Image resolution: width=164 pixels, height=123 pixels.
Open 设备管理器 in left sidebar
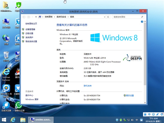coord(30,29)
